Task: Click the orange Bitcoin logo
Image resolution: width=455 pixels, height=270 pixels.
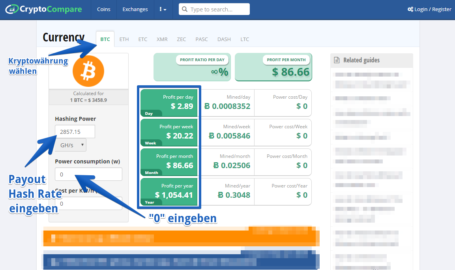Action: [x=88, y=71]
